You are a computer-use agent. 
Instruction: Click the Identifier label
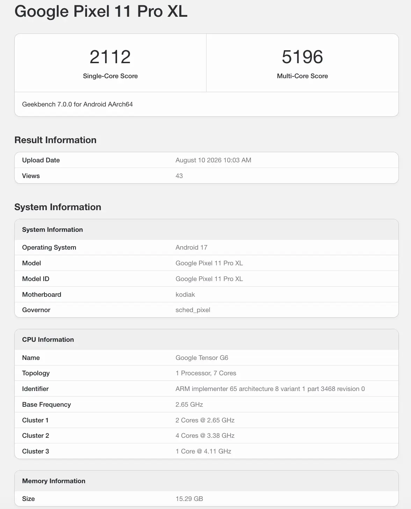click(x=35, y=389)
